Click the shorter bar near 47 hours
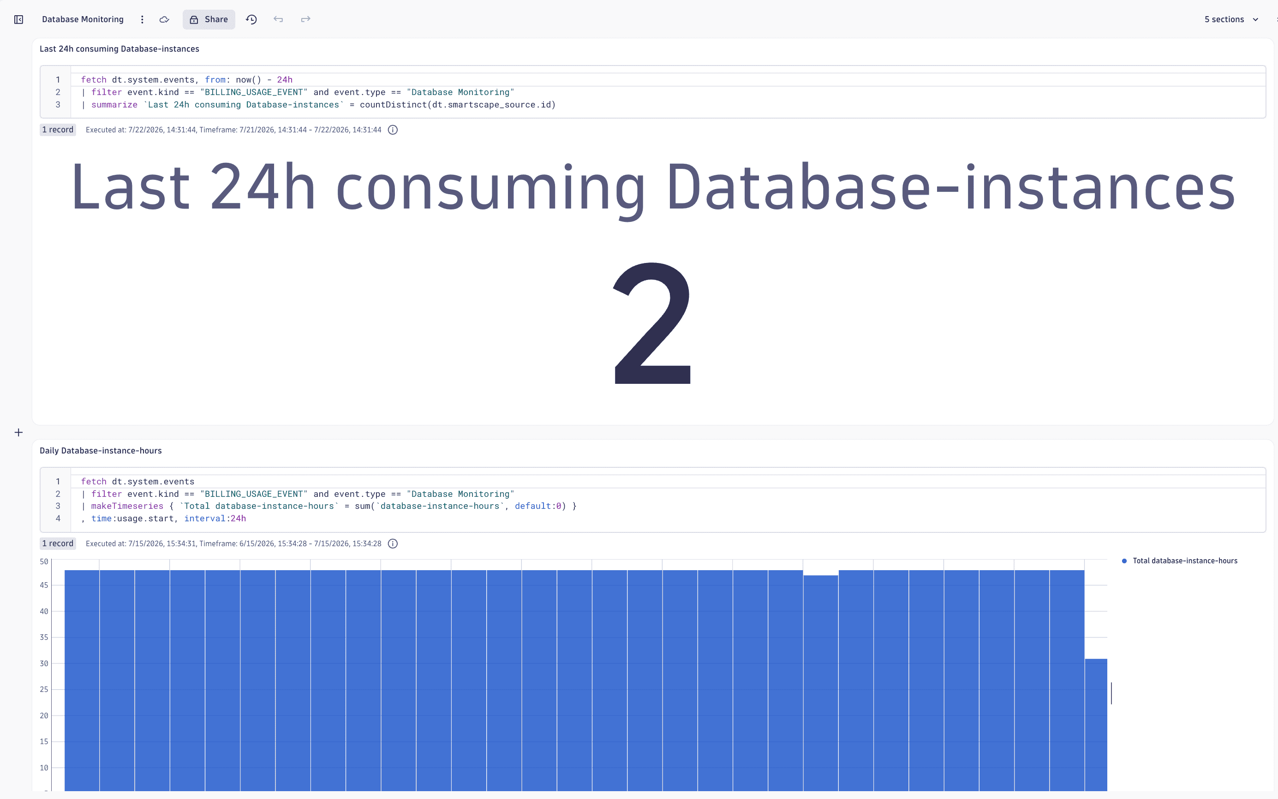 [821, 683]
